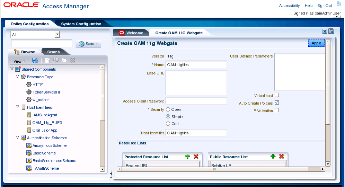The height and width of the screenshot is (187, 345).
Task: Delete entry from Protected Resource List
Action: (x=196, y=157)
